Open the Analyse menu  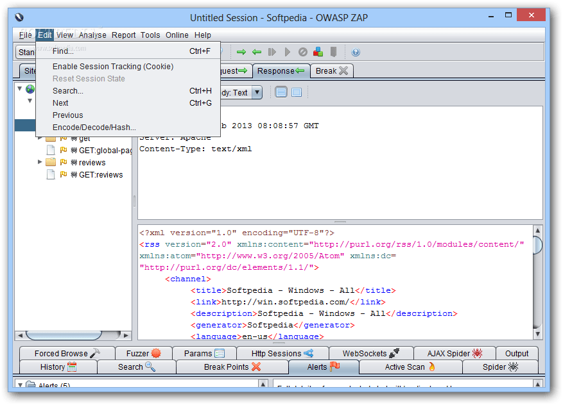[x=92, y=35]
